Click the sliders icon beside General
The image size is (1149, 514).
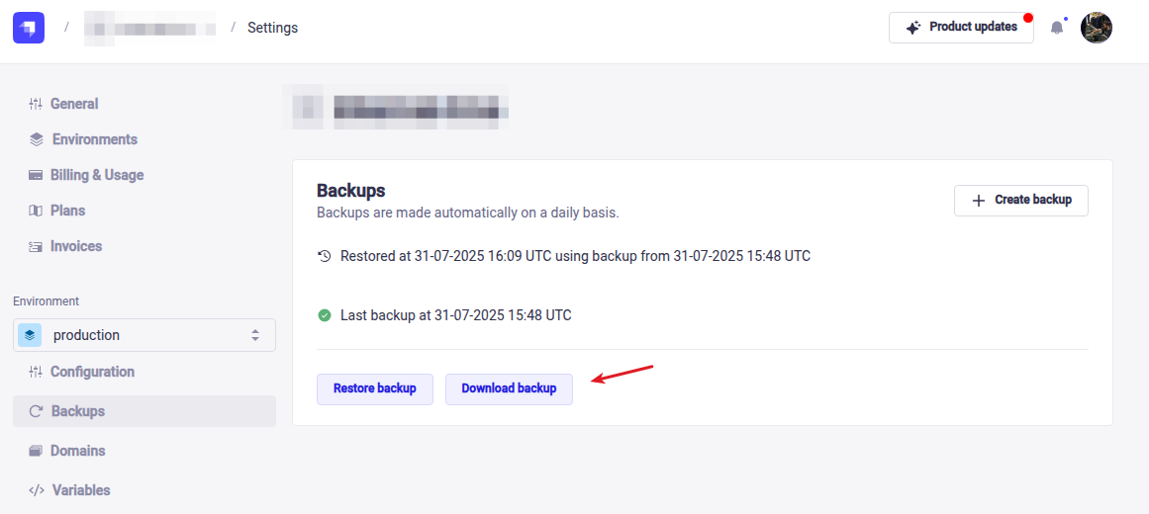coord(36,104)
